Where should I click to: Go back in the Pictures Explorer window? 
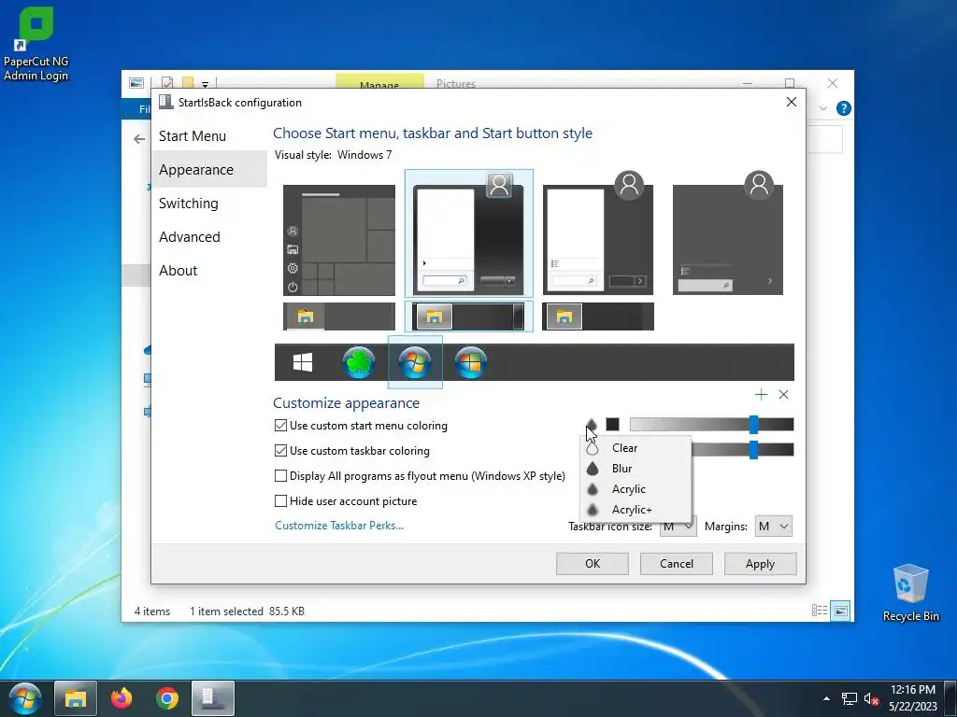click(139, 139)
